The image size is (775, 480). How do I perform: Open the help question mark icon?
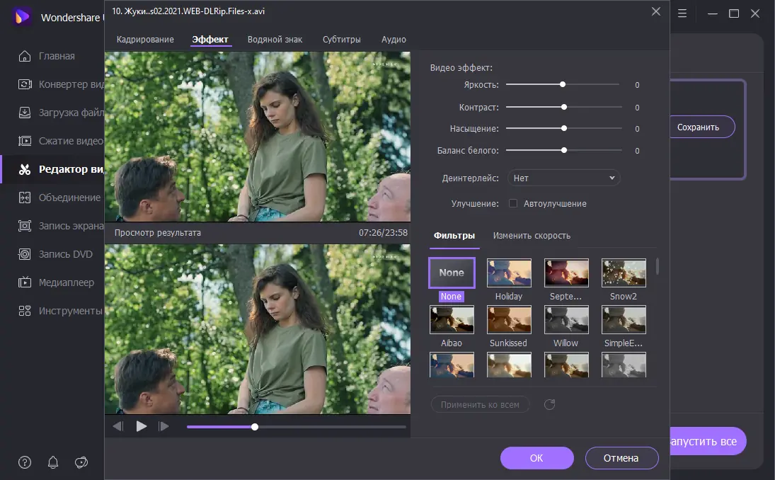point(25,462)
